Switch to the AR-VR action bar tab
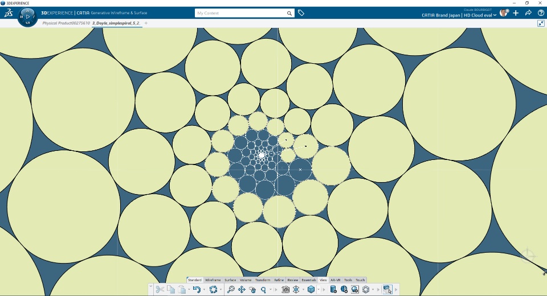547x296 pixels. [x=335, y=280]
